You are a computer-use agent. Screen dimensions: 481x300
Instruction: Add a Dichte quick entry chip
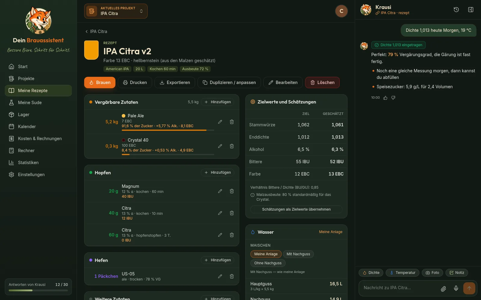(371, 273)
